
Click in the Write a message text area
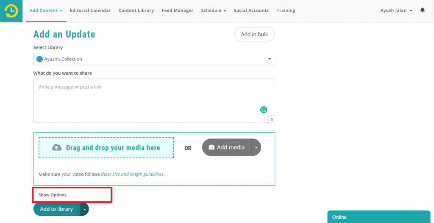point(154,101)
